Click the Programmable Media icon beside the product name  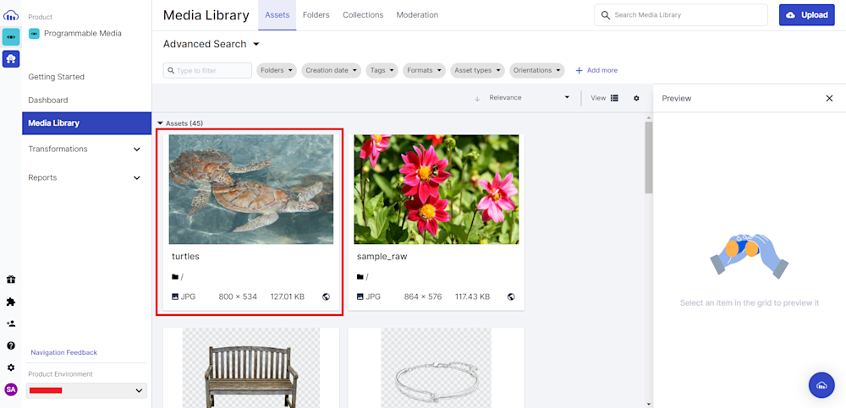(x=34, y=34)
